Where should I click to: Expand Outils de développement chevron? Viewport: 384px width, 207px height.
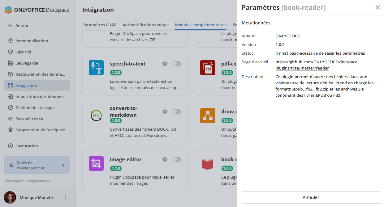63,165
